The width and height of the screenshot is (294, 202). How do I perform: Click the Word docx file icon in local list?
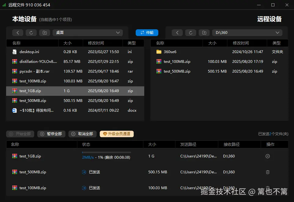pos(14,110)
